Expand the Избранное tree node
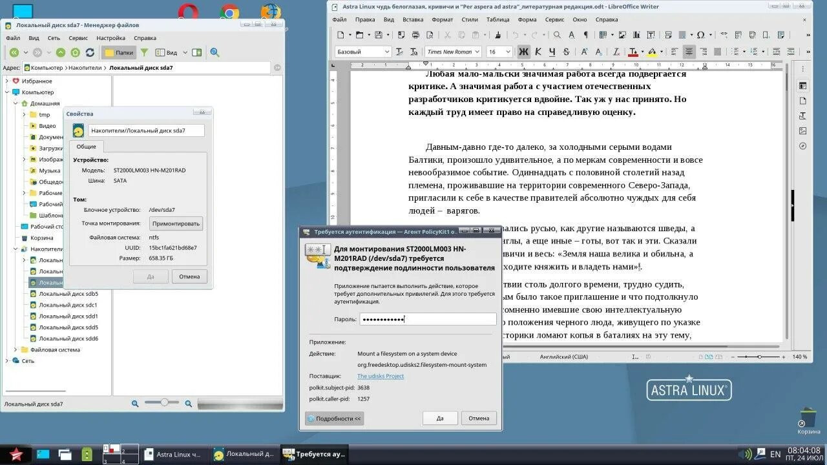Image resolution: width=827 pixels, height=465 pixels. [x=7, y=81]
